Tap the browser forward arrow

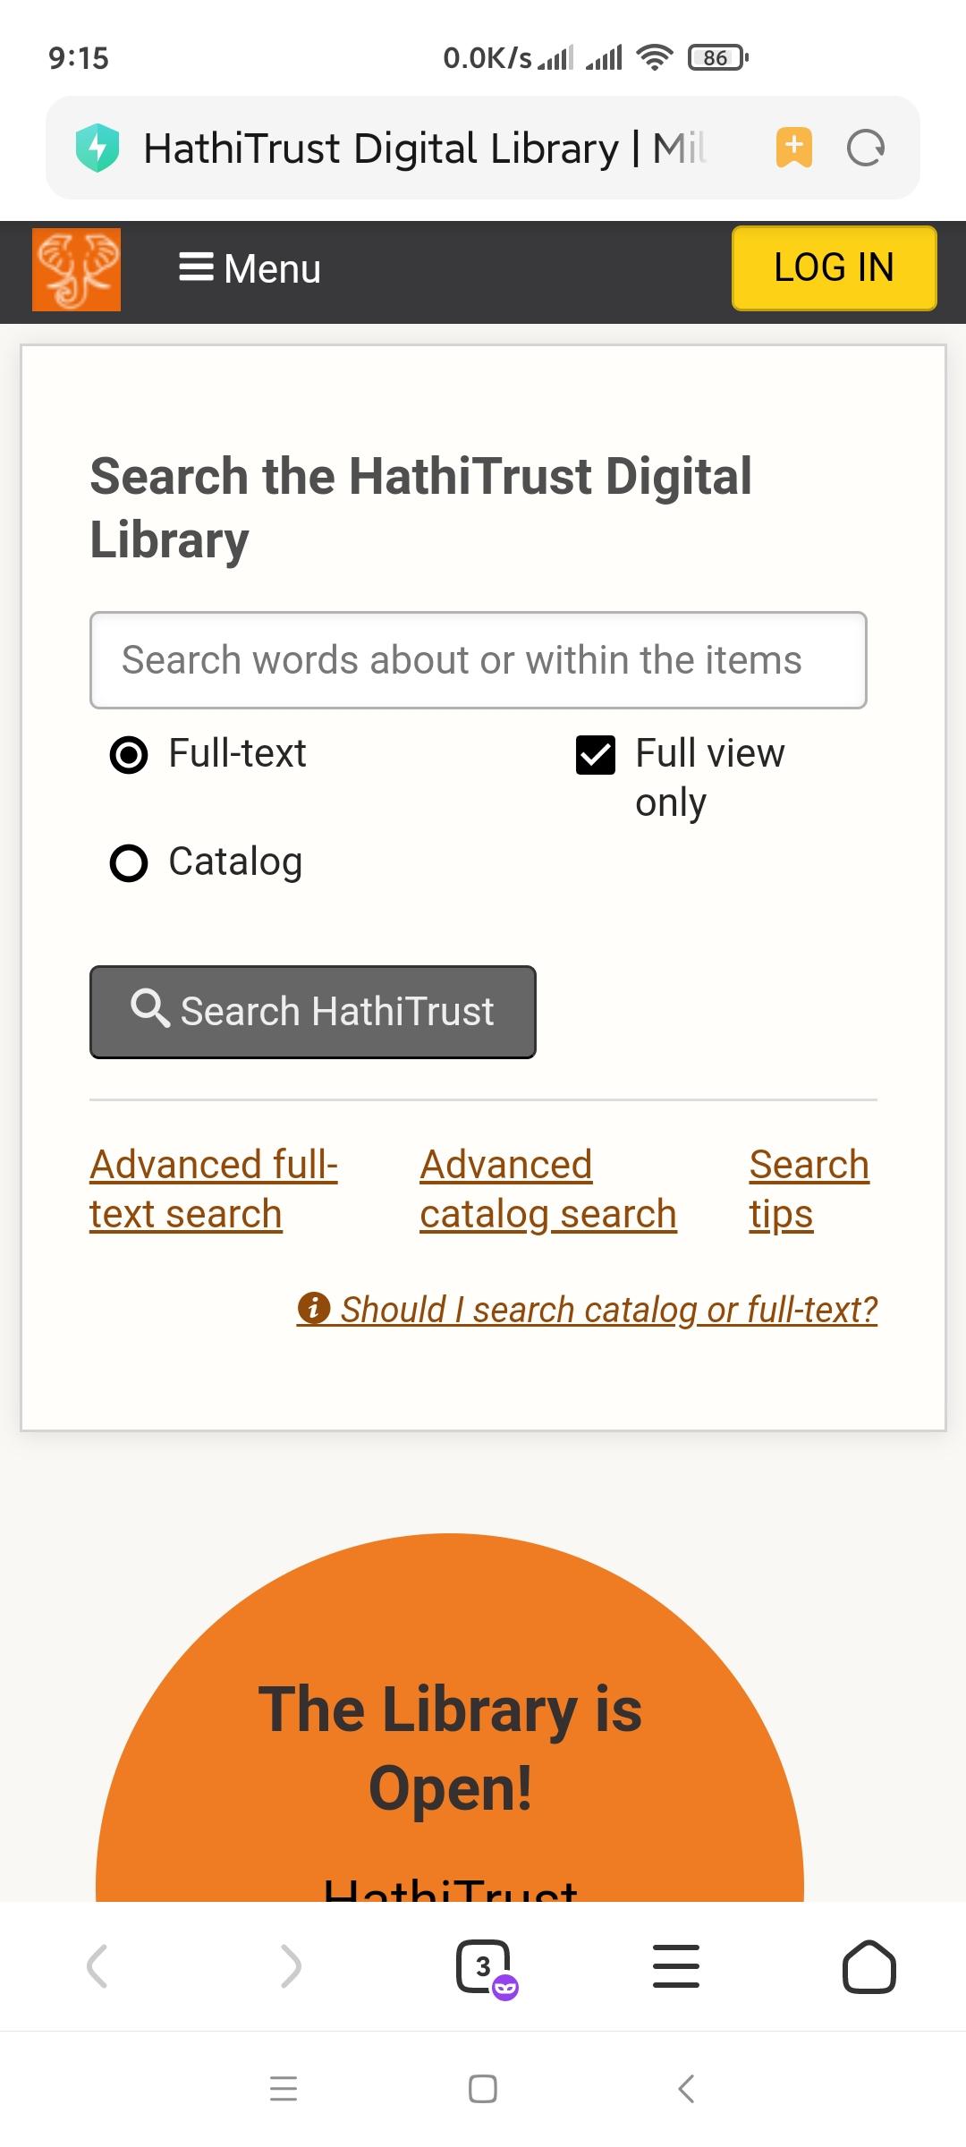tap(291, 1966)
